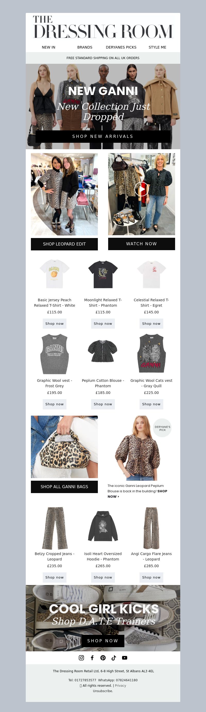The height and width of the screenshot is (712, 206).
Task: Click the WATCH NOW button
Action: [x=141, y=244]
